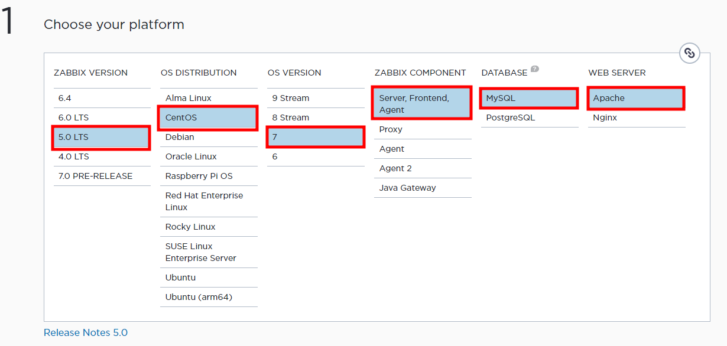Select 7.0 PRE-RELEASE version
727x346 pixels.
pos(102,176)
